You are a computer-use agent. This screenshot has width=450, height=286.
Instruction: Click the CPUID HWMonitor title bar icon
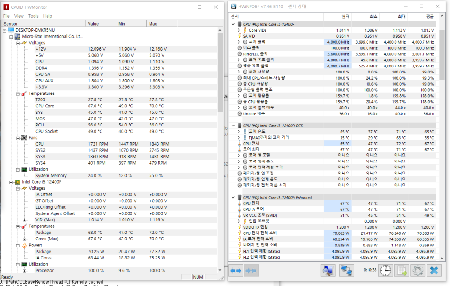pos(6,7)
